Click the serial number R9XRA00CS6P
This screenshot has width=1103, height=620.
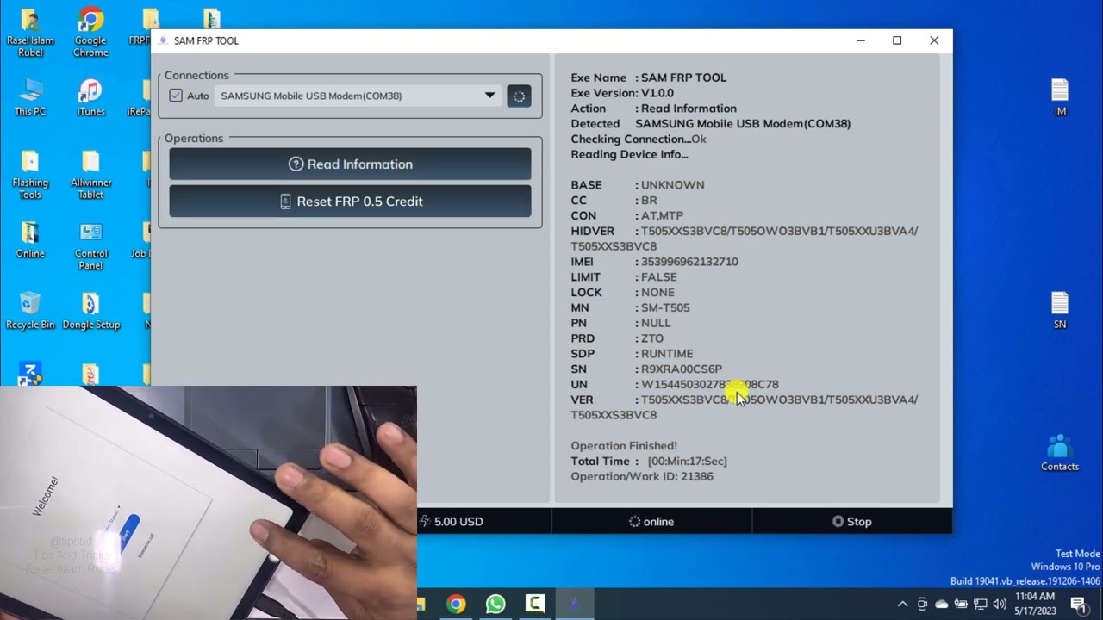pyautogui.click(x=682, y=369)
